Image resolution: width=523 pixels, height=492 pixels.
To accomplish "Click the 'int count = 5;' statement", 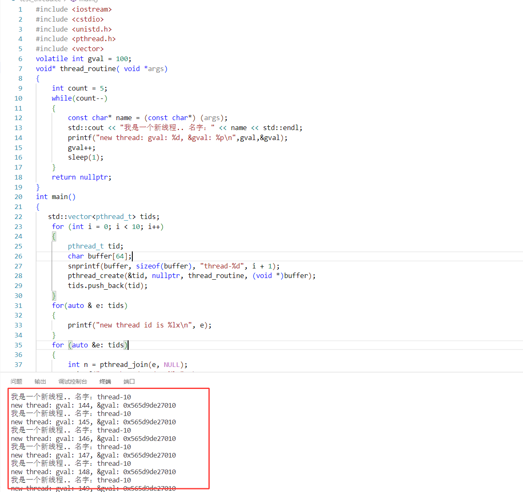I will tap(79, 88).
